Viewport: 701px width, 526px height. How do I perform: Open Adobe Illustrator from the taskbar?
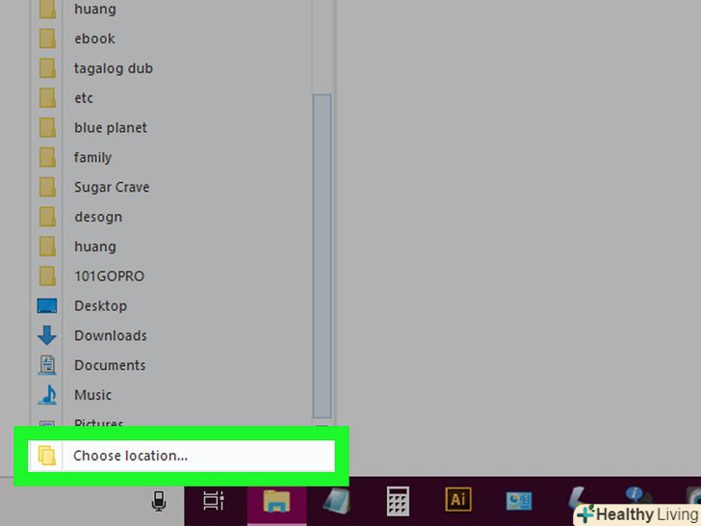click(x=458, y=499)
